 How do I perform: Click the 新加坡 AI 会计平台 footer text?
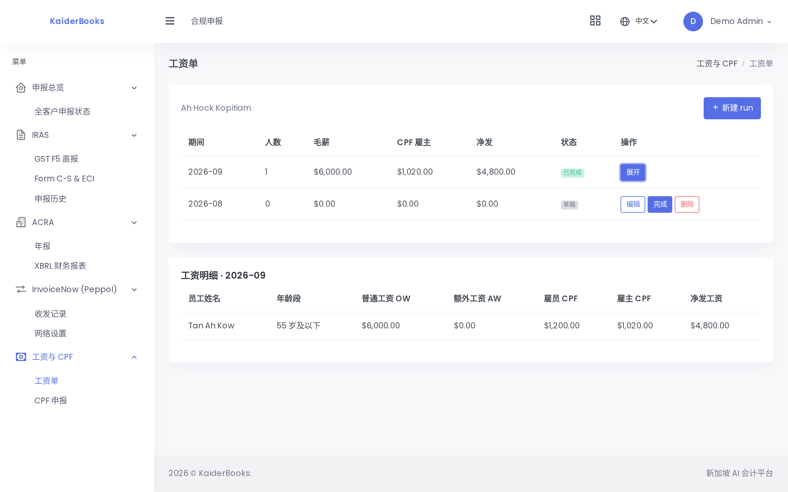point(739,473)
